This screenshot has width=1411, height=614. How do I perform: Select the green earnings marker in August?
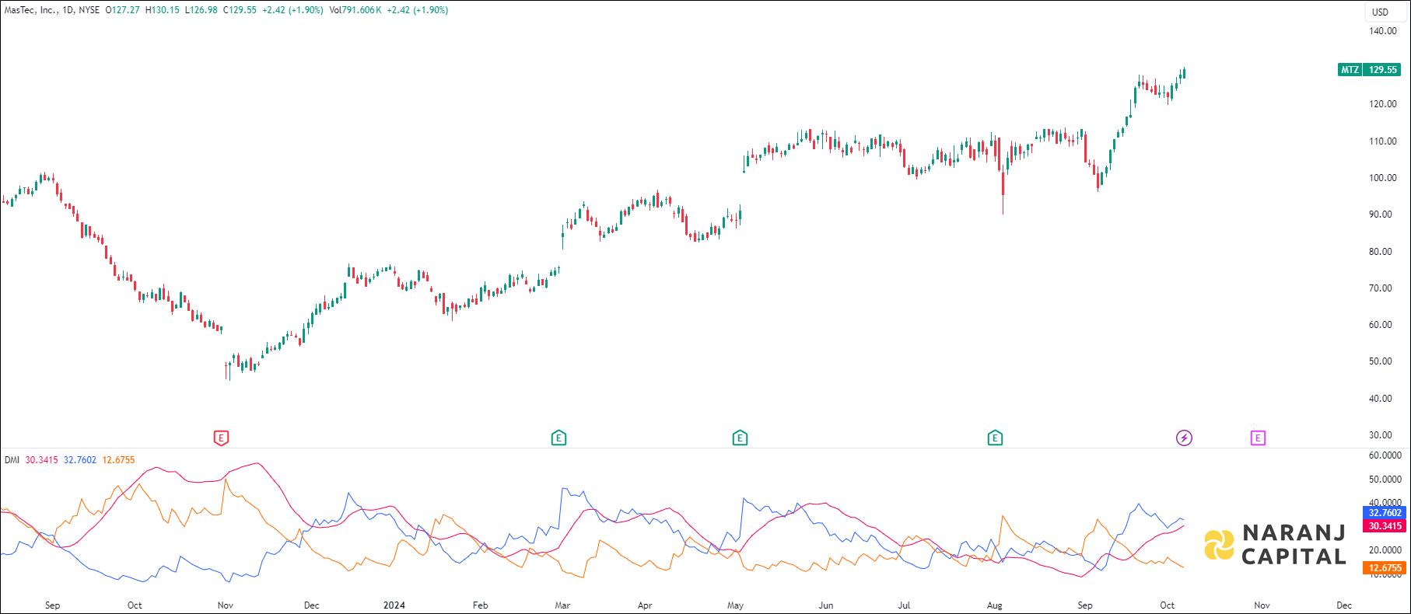[995, 438]
